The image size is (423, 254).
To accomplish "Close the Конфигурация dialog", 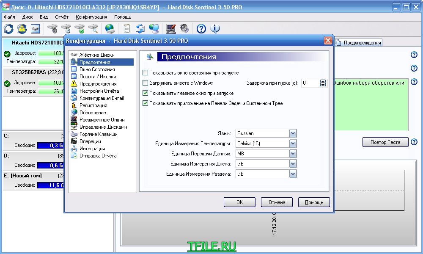I will click(x=328, y=41).
